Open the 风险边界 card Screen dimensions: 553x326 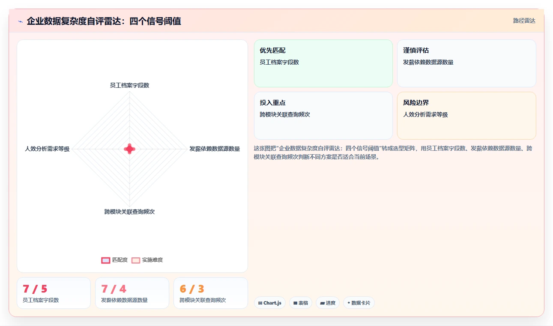click(x=466, y=116)
